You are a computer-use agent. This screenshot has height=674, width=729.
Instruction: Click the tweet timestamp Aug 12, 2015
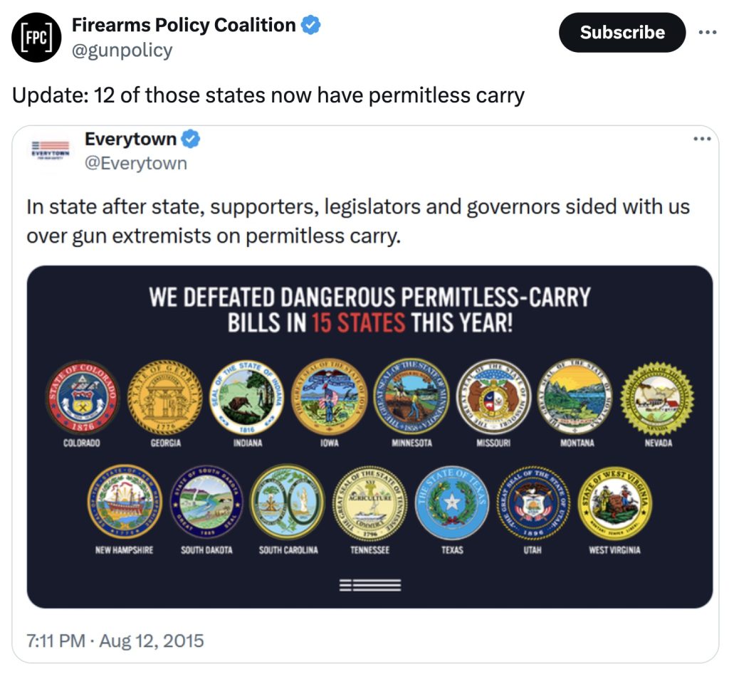click(115, 641)
